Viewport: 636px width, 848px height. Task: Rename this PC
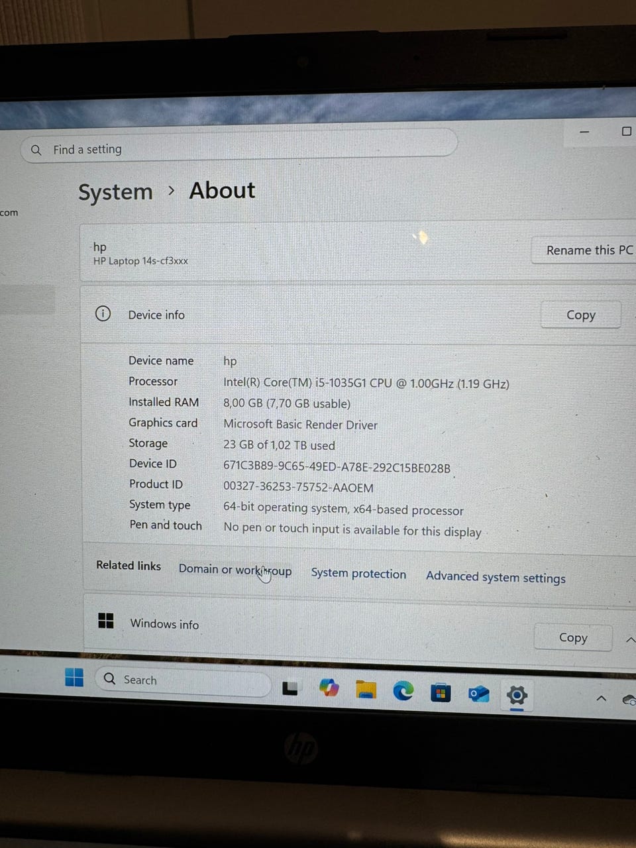[x=584, y=250]
